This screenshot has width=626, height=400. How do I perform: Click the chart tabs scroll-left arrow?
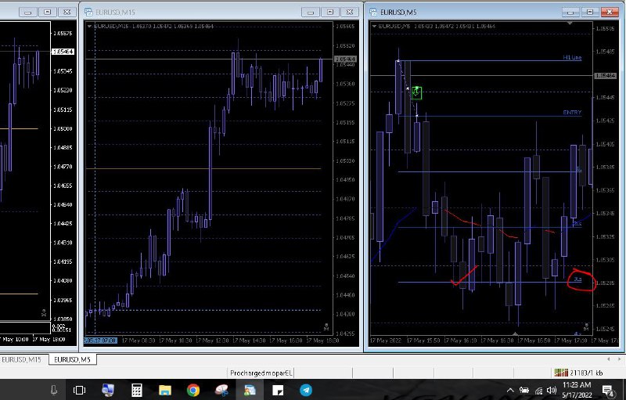[x=609, y=359]
